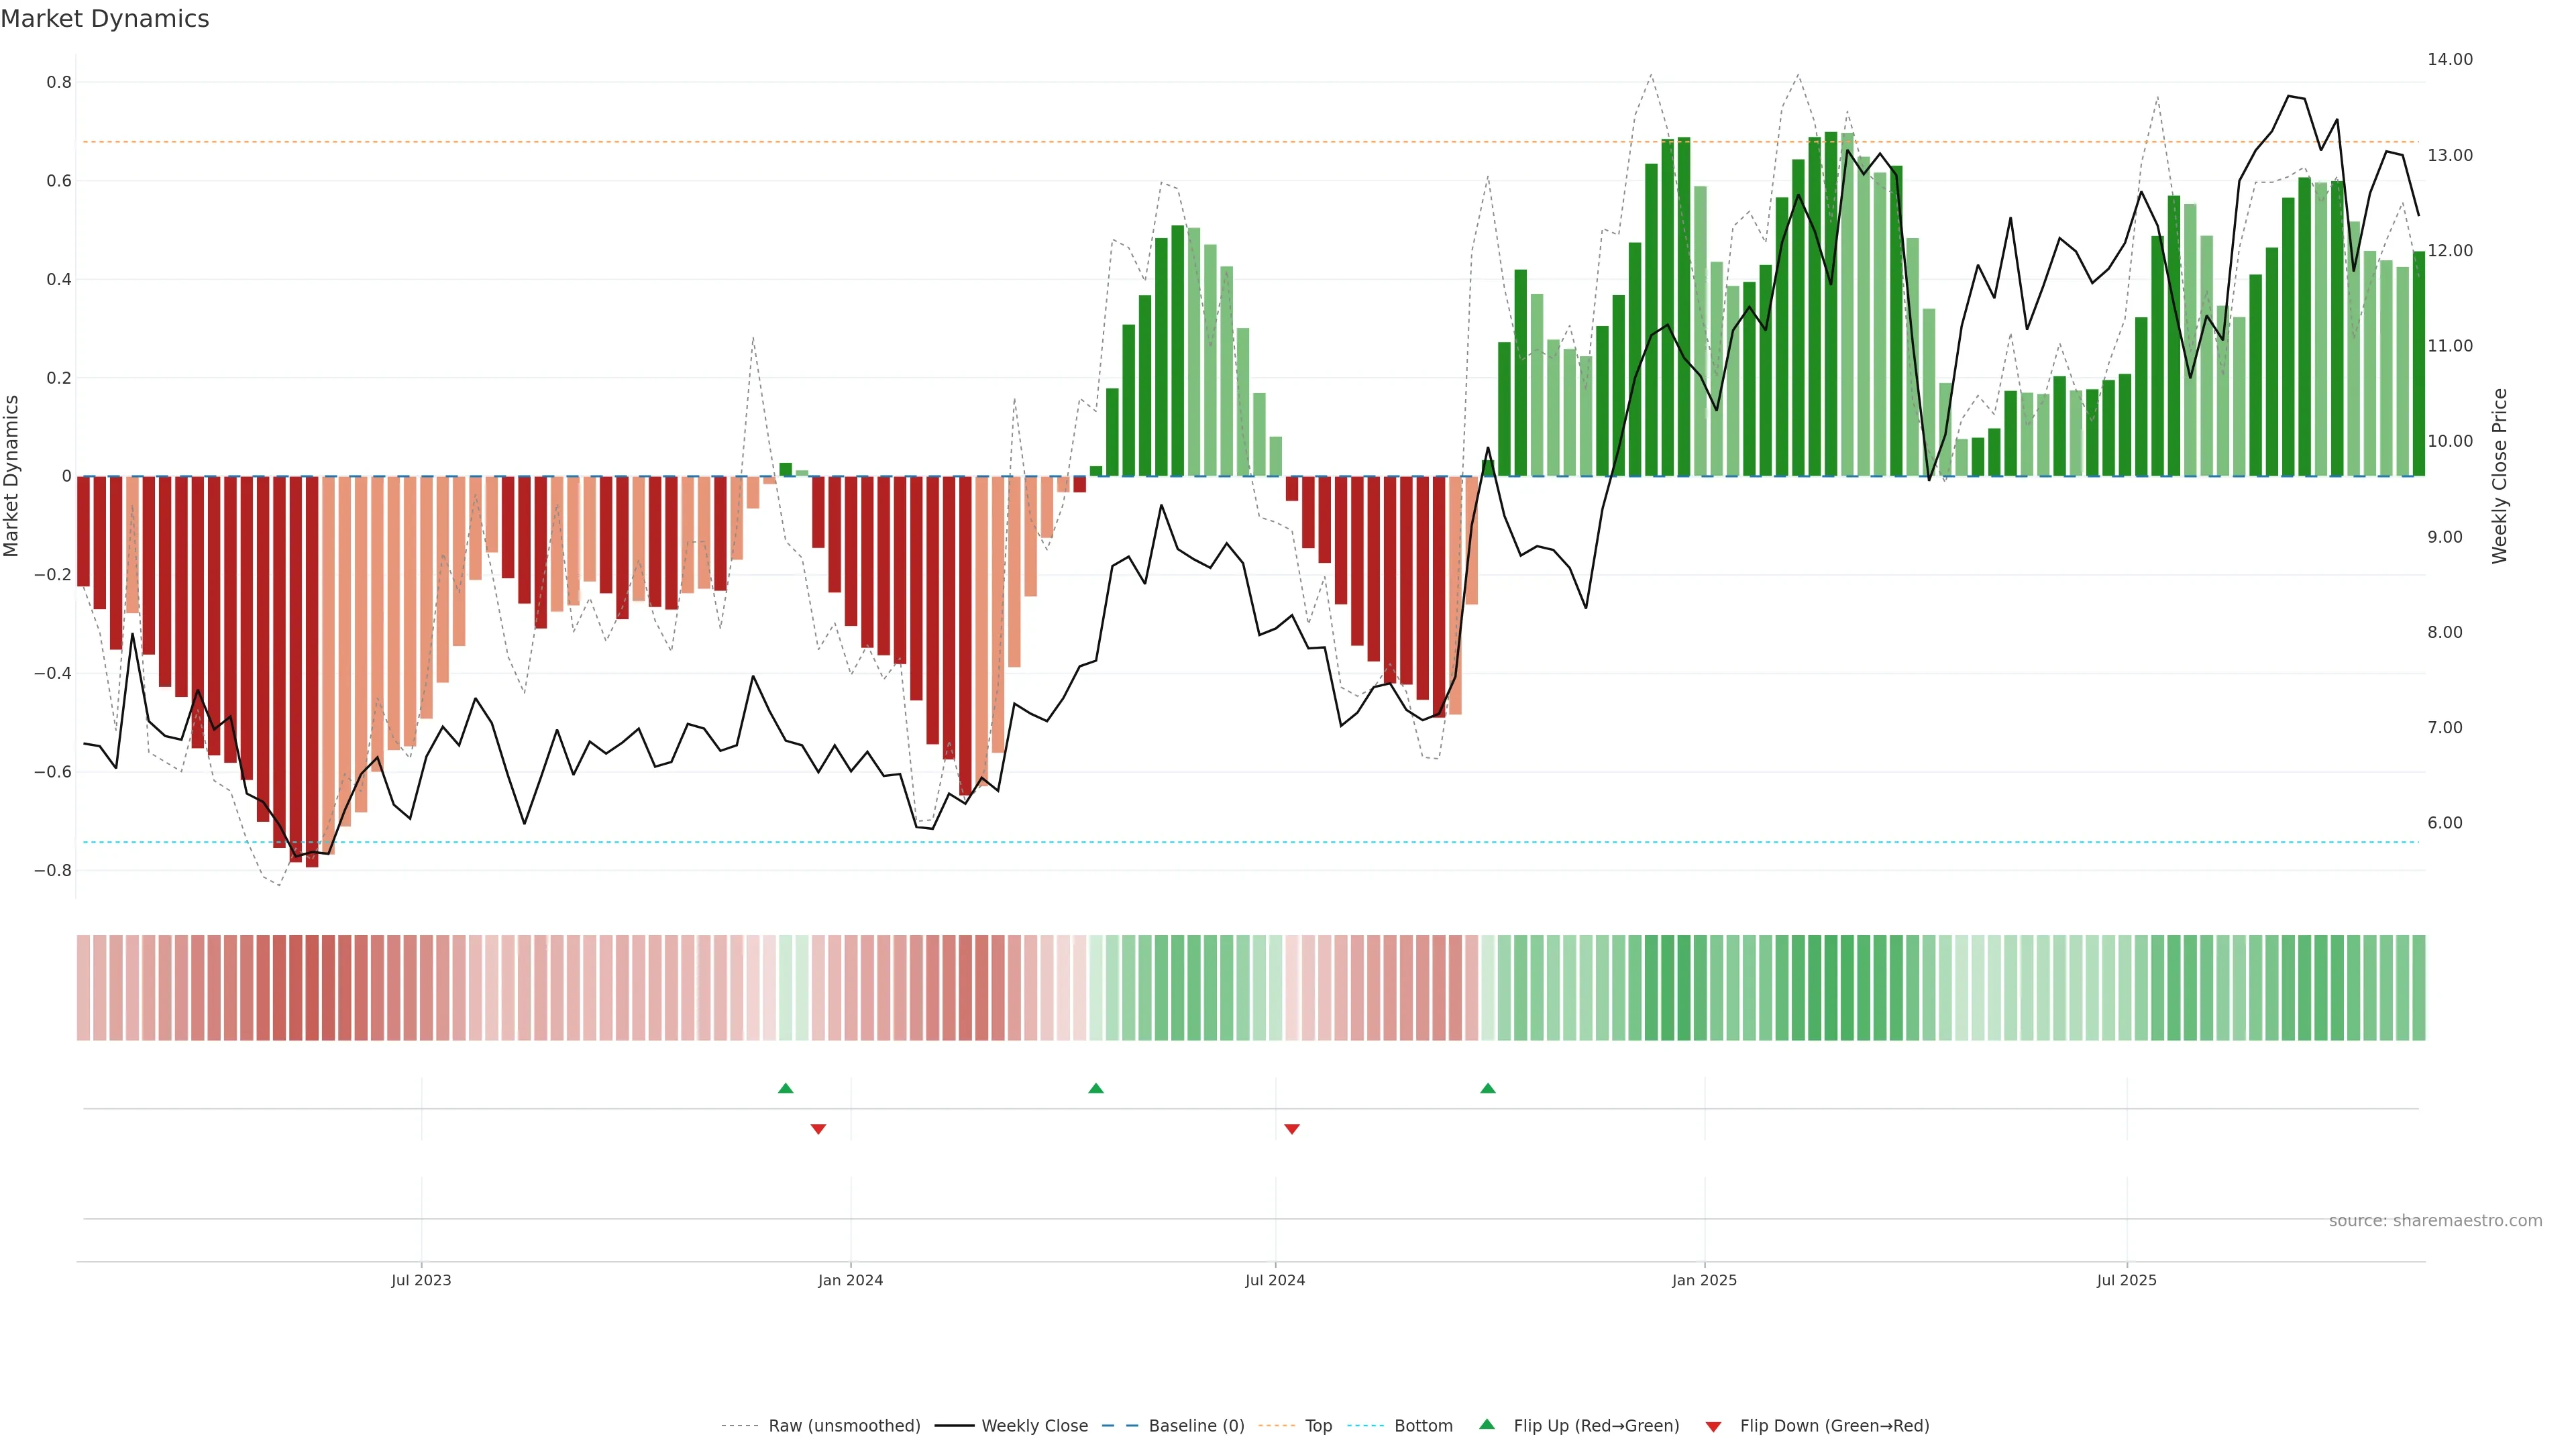The width and height of the screenshot is (2576, 1449).
Task: Click the Top legend entry
Action: (x=1318, y=1426)
